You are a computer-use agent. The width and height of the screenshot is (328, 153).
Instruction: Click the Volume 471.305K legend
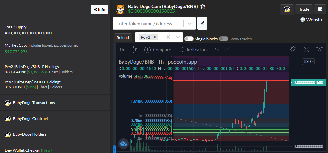tap(135, 76)
